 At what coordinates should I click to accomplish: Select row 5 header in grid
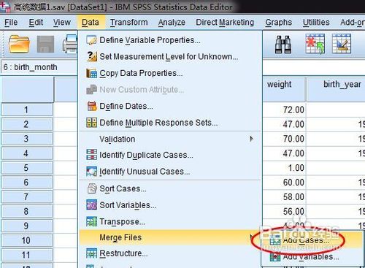click(27, 168)
